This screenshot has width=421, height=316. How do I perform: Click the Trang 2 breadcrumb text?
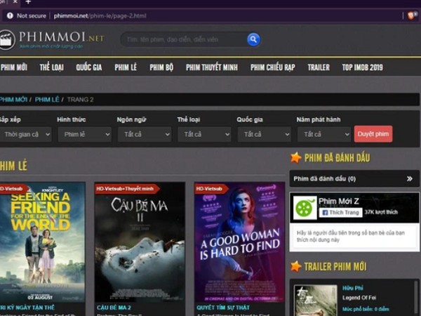click(x=80, y=100)
